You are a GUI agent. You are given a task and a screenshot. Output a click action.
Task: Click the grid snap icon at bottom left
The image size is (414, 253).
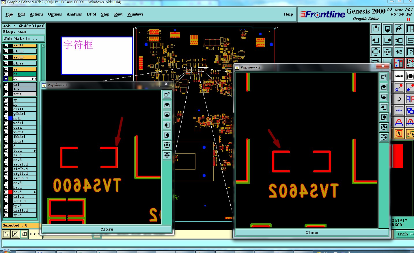click(x=24, y=234)
